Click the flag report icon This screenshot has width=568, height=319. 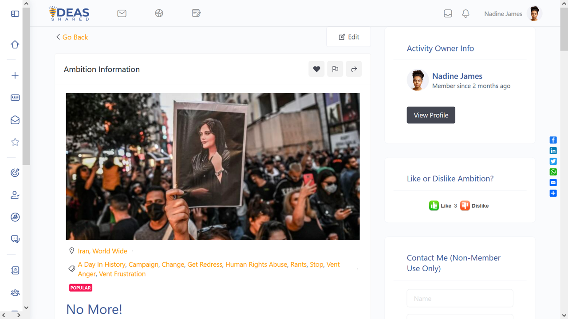(335, 69)
